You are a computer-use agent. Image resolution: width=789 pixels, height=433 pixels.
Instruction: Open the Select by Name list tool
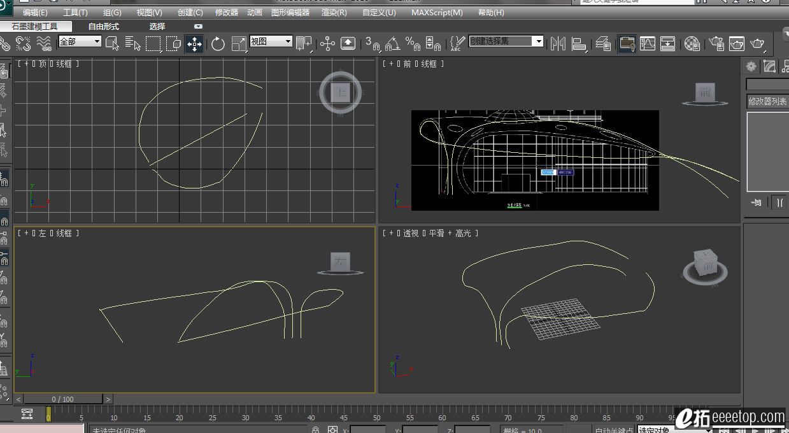tap(132, 43)
